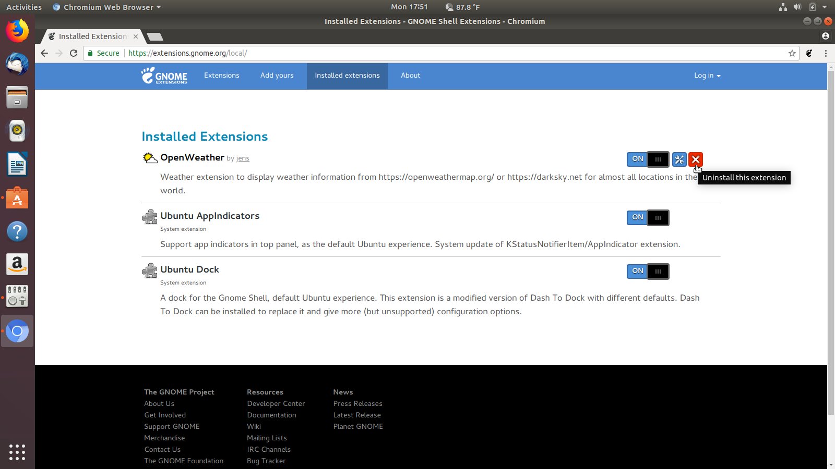
Task: Click GNOME Shell integration foot icon
Action: tap(809, 53)
